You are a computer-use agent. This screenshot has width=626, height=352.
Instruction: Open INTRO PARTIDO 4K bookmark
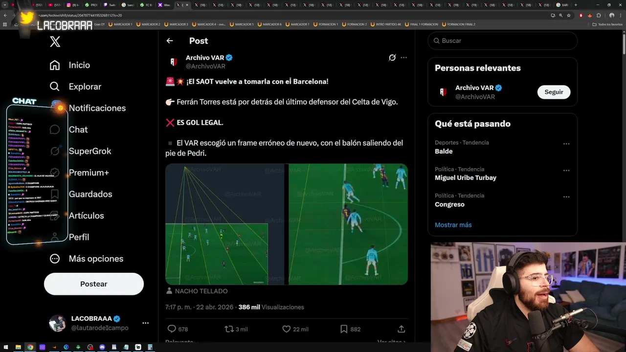[x=386, y=24]
